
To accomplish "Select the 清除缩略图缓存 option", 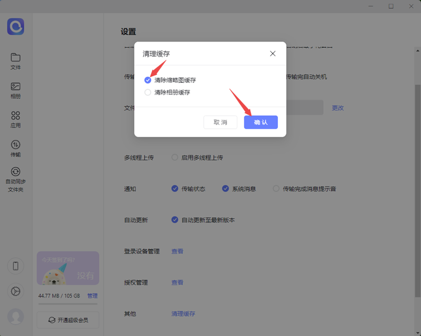I will click(x=147, y=80).
